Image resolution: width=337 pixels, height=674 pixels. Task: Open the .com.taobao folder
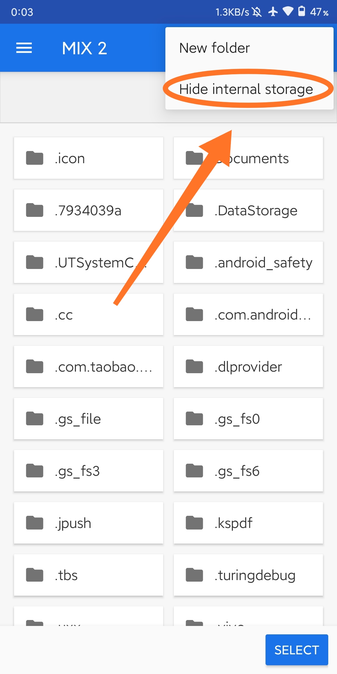(89, 367)
